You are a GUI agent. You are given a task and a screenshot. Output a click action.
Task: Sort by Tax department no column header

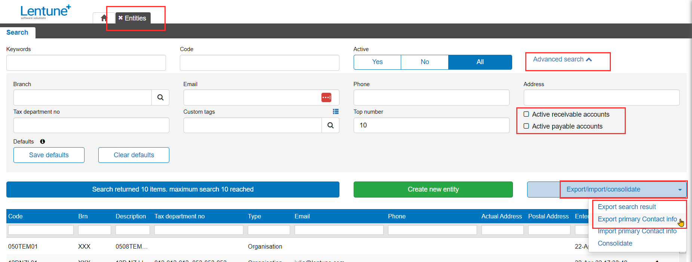(x=179, y=216)
